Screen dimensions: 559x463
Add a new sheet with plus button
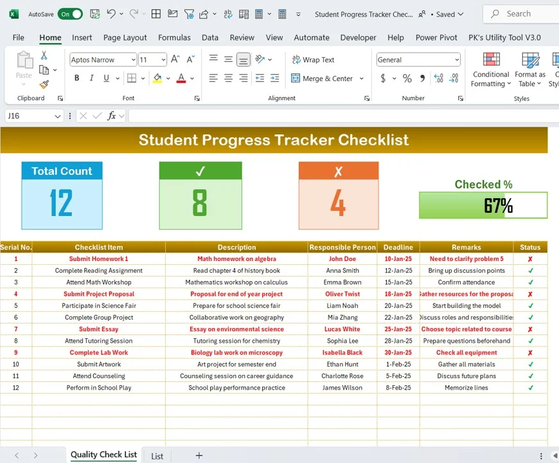pyautogui.click(x=199, y=455)
